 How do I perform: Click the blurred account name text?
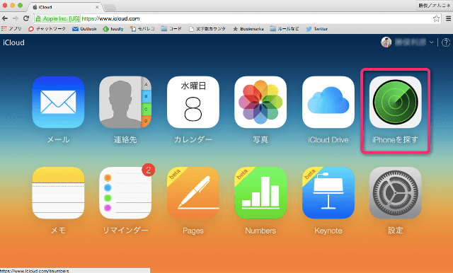(x=411, y=42)
